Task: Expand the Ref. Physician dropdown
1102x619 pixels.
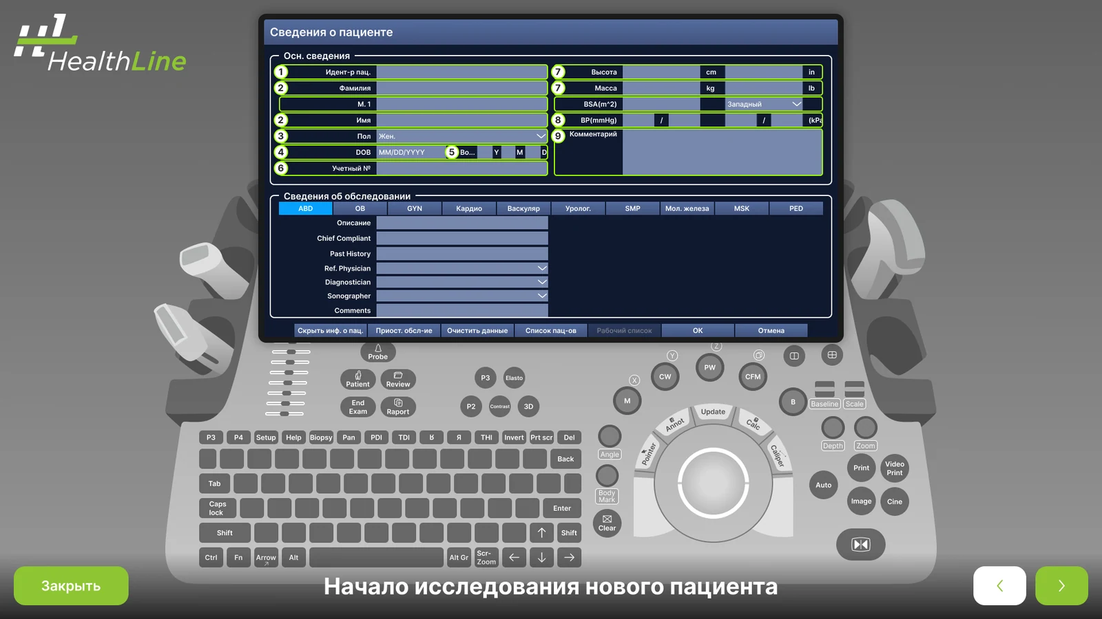Action: [x=462, y=268]
